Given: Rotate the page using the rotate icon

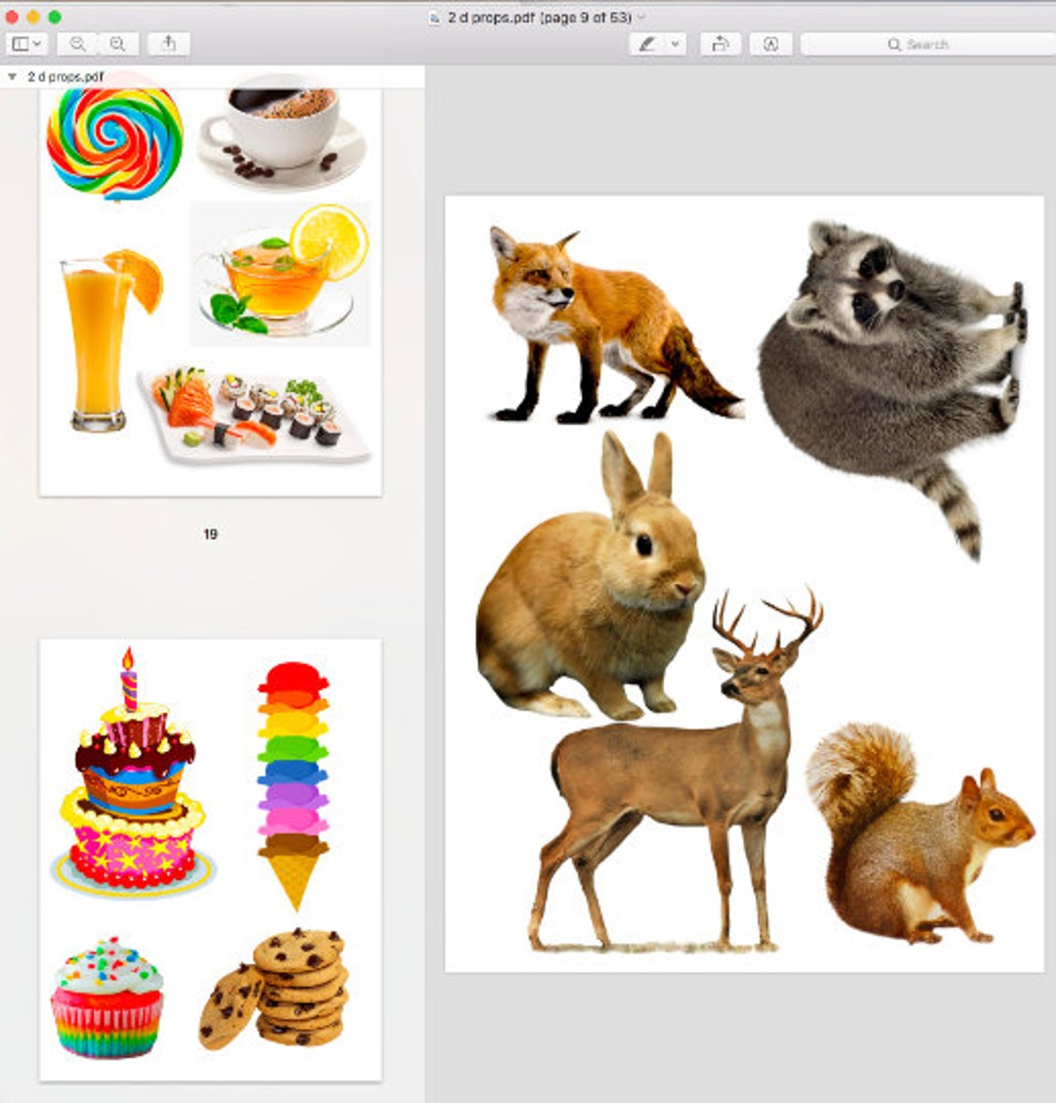Looking at the screenshot, I should pos(723,45).
